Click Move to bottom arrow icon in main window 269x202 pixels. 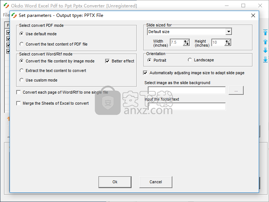[265, 59]
